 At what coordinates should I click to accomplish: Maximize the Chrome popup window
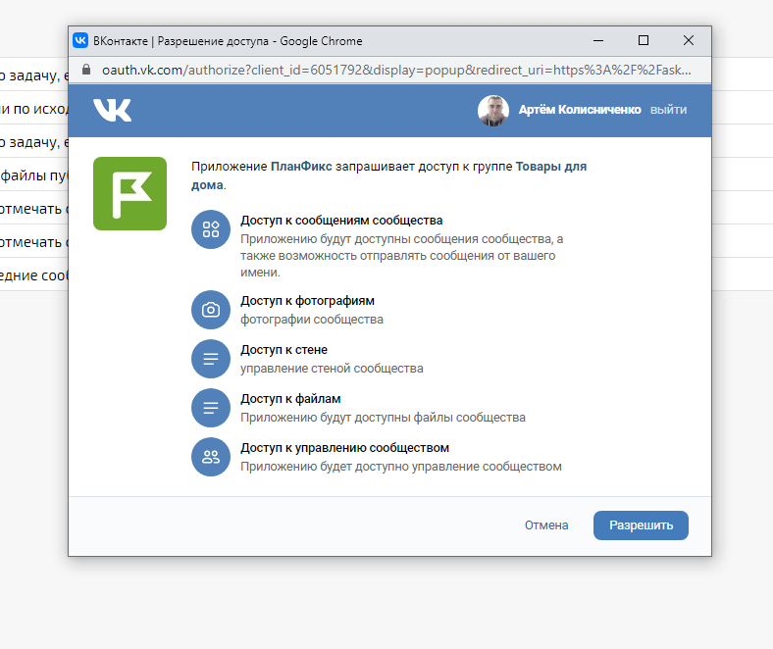tap(644, 40)
